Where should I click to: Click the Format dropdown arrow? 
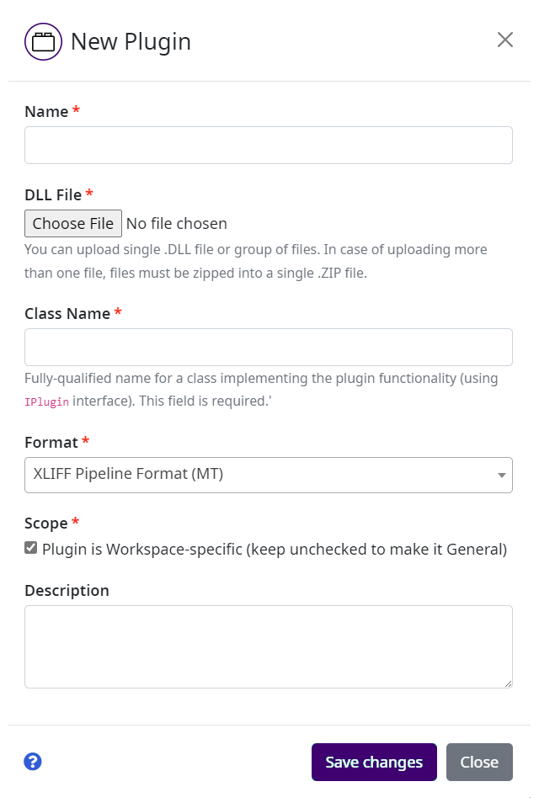tap(502, 476)
